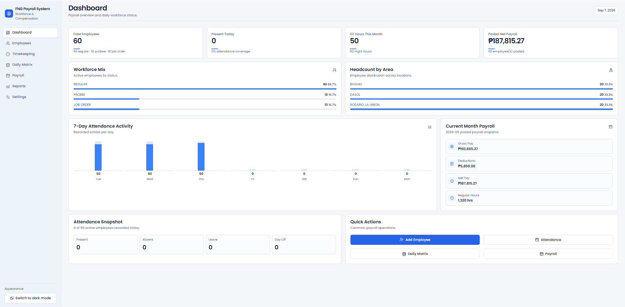Navigate to Daily Matrix in sidebar
Image resolution: width=625 pixels, height=307 pixels.
31,65
